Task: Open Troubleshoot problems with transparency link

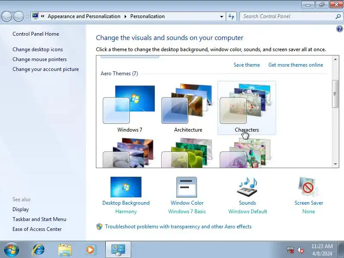Action: (178, 227)
